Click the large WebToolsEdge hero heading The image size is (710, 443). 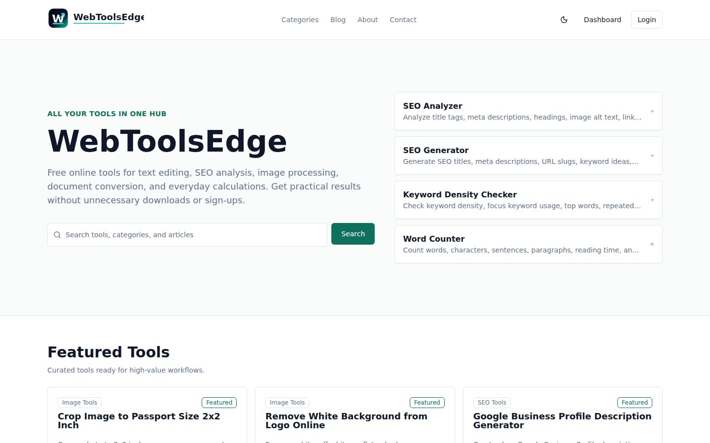coord(167,141)
